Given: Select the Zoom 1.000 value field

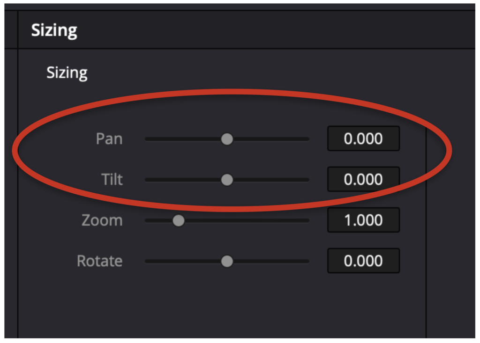Looking at the screenshot, I should [x=363, y=220].
